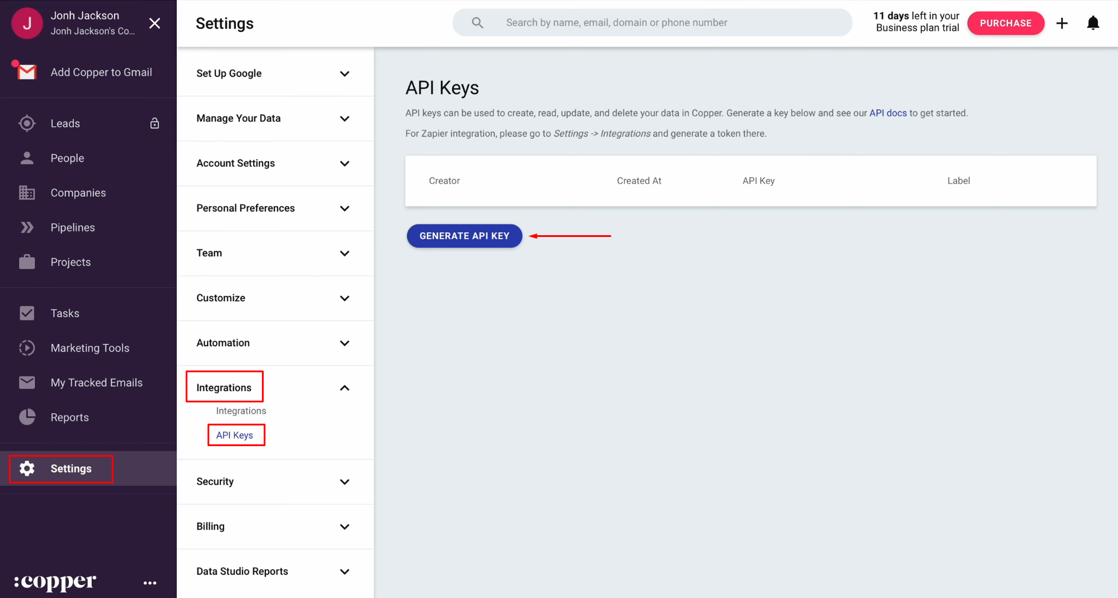Click the Generate API Key button
This screenshot has height=598, width=1118.
tap(464, 236)
